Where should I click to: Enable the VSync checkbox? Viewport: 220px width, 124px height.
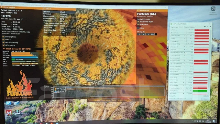coord(138,28)
